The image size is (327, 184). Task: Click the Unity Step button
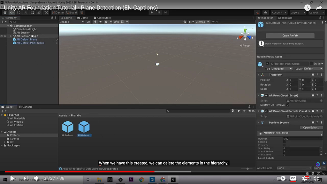click(x=166, y=12)
